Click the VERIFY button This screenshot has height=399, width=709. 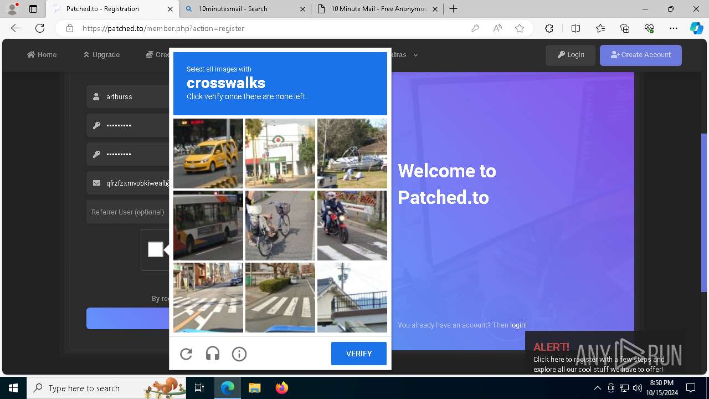coord(359,354)
